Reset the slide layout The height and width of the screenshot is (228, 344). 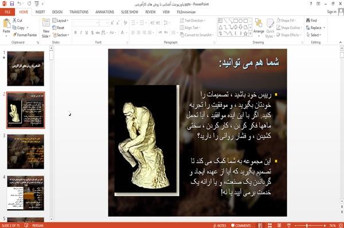tap(58, 27)
